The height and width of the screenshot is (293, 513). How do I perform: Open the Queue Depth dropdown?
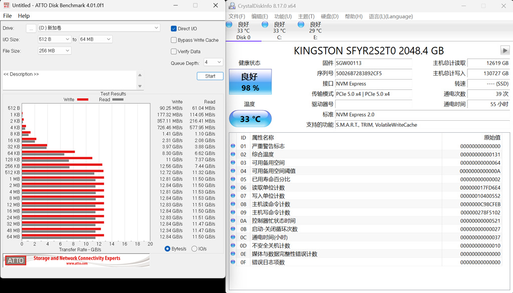213,62
